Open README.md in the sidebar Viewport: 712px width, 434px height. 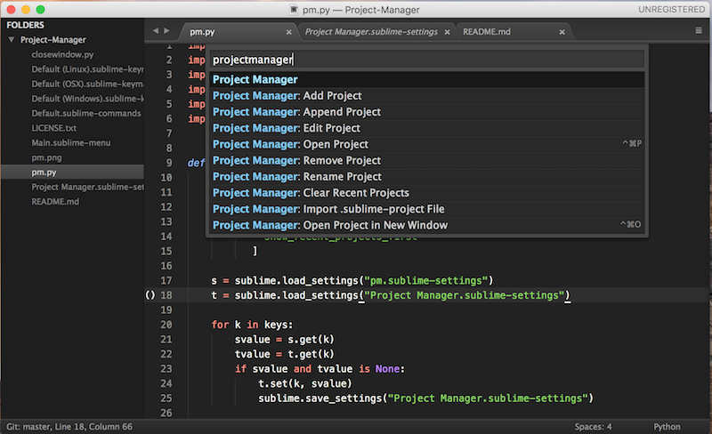55,202
